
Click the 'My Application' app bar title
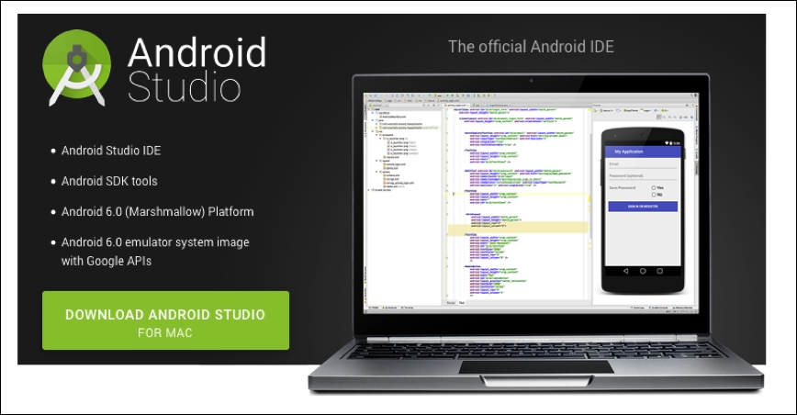[629, 151]
